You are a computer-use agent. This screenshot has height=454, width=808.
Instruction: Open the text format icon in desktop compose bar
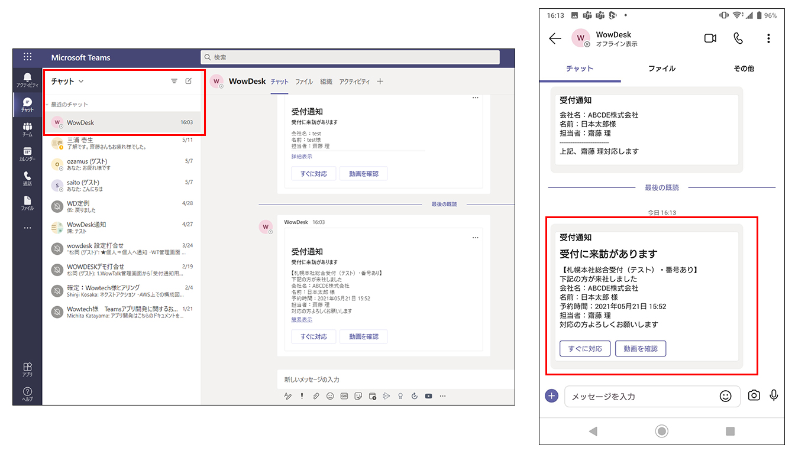288,396
